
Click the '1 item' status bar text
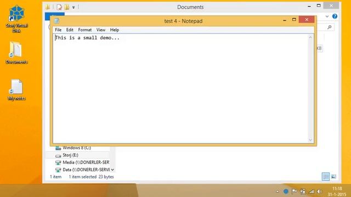[56, 177]
